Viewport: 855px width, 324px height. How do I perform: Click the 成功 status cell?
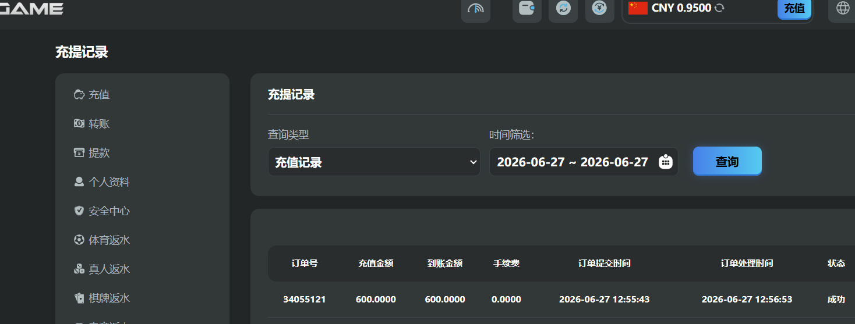tap(836, 300)
